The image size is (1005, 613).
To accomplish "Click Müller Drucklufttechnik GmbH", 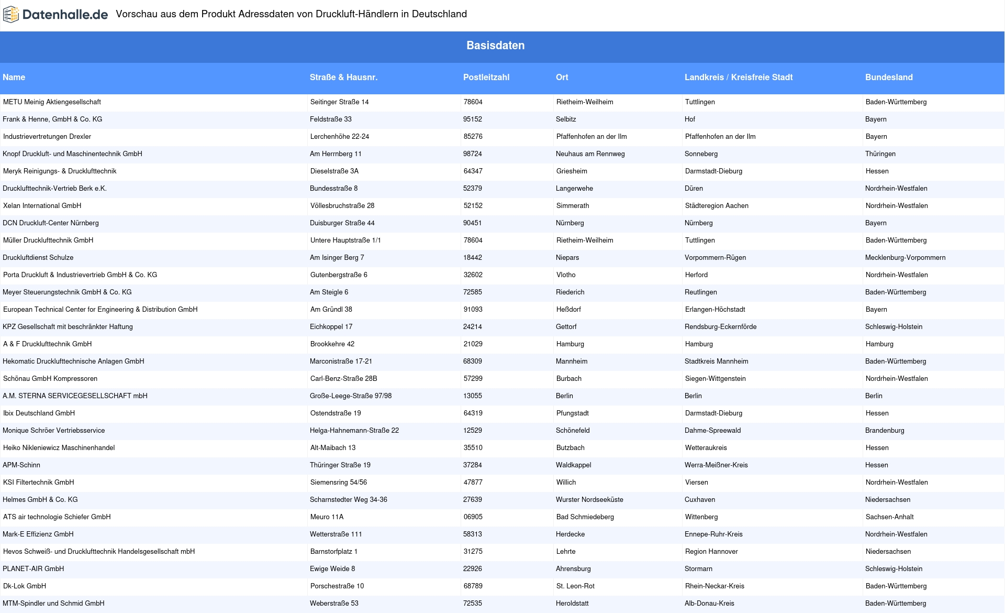I will [x=48, y=240].
